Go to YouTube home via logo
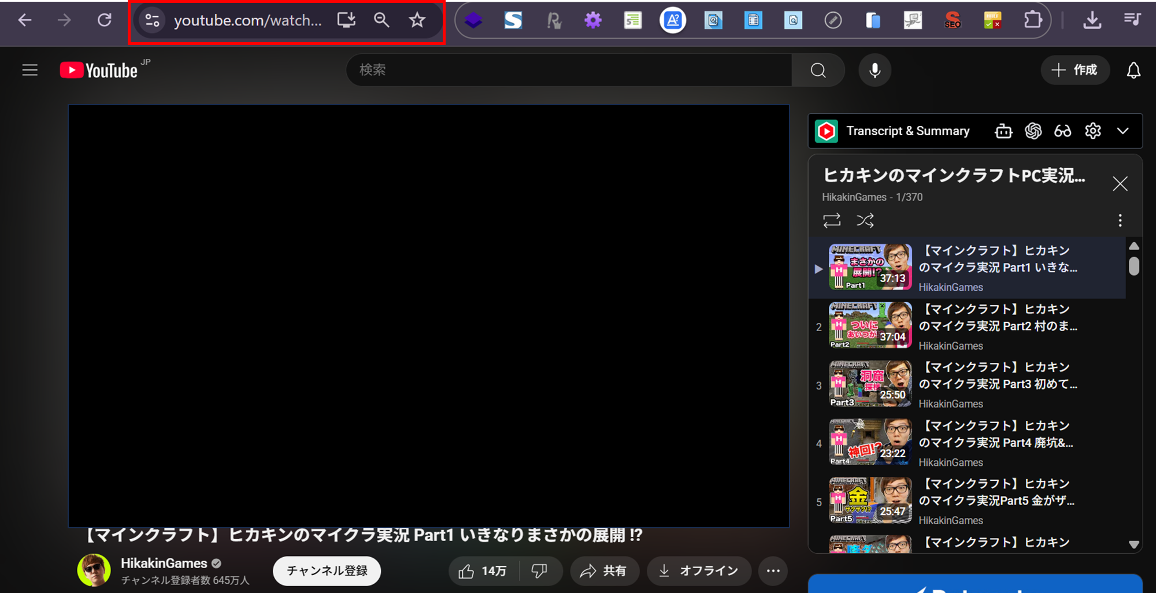The height and width of the screenshot is (593, 1156). 99,70
